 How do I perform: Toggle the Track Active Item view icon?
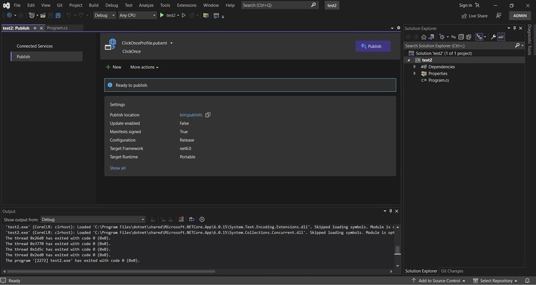(479, 37)
